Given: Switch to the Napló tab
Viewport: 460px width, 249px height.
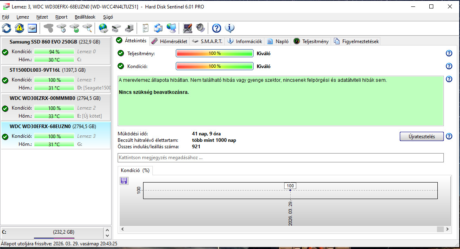Looking at the screenshot, I should 278,41.
